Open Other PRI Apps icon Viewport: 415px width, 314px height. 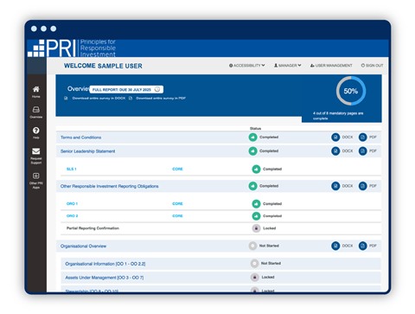point(36,176)
